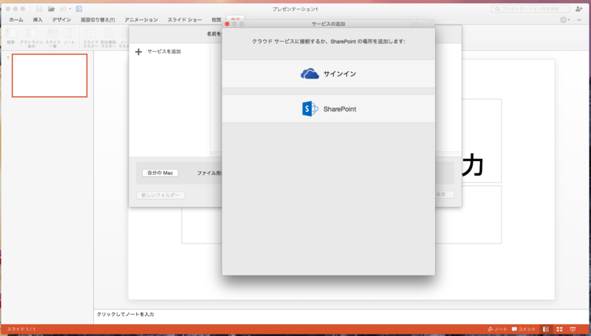Viewport: 591px width, 336px height.
Task: Click the 新しいフォルダー button
Action: [x=160, y=195]
